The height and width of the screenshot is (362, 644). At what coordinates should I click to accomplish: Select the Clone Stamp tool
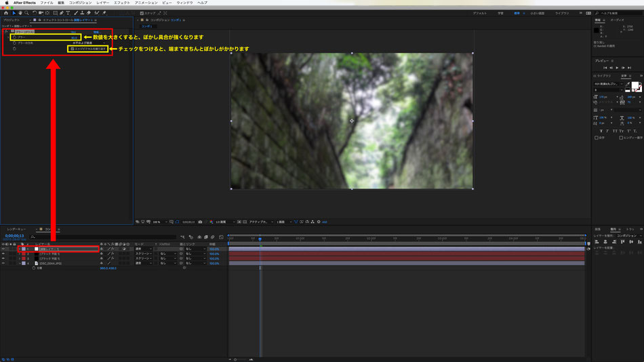(82, 13)
